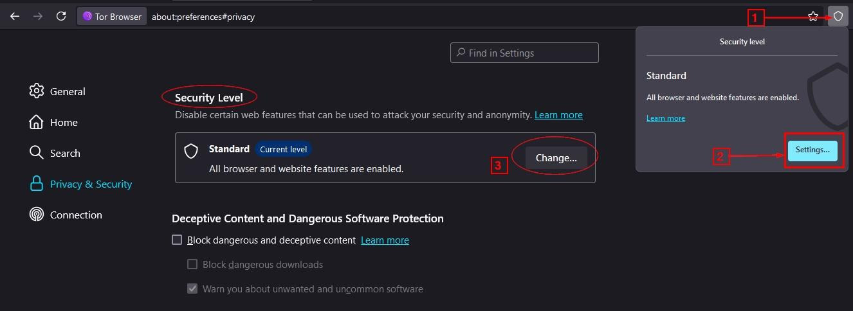This screenshot has width=853, height=311.
Task: Click 'All browser and website features are enabled.' under Current level
Action: (x=306, y=169)
